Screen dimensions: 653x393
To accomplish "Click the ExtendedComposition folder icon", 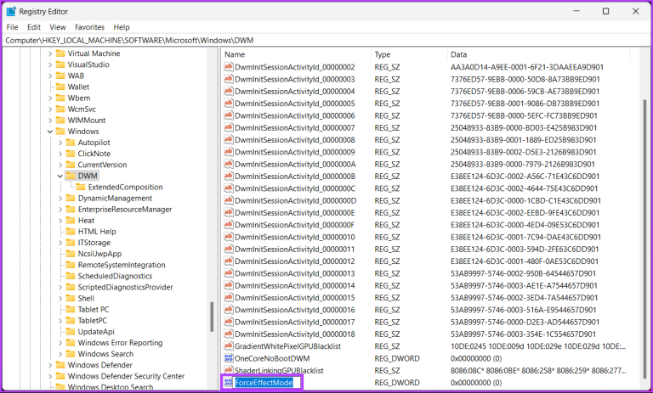I will pos(80,187).
